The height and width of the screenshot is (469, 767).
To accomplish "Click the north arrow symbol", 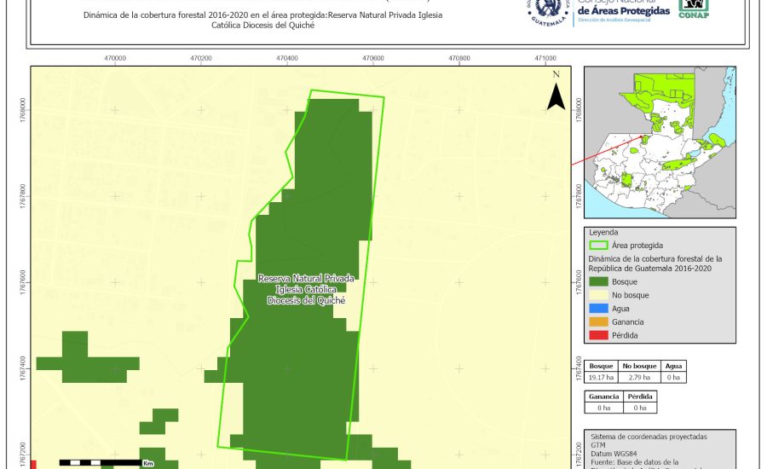I will 556,92.
